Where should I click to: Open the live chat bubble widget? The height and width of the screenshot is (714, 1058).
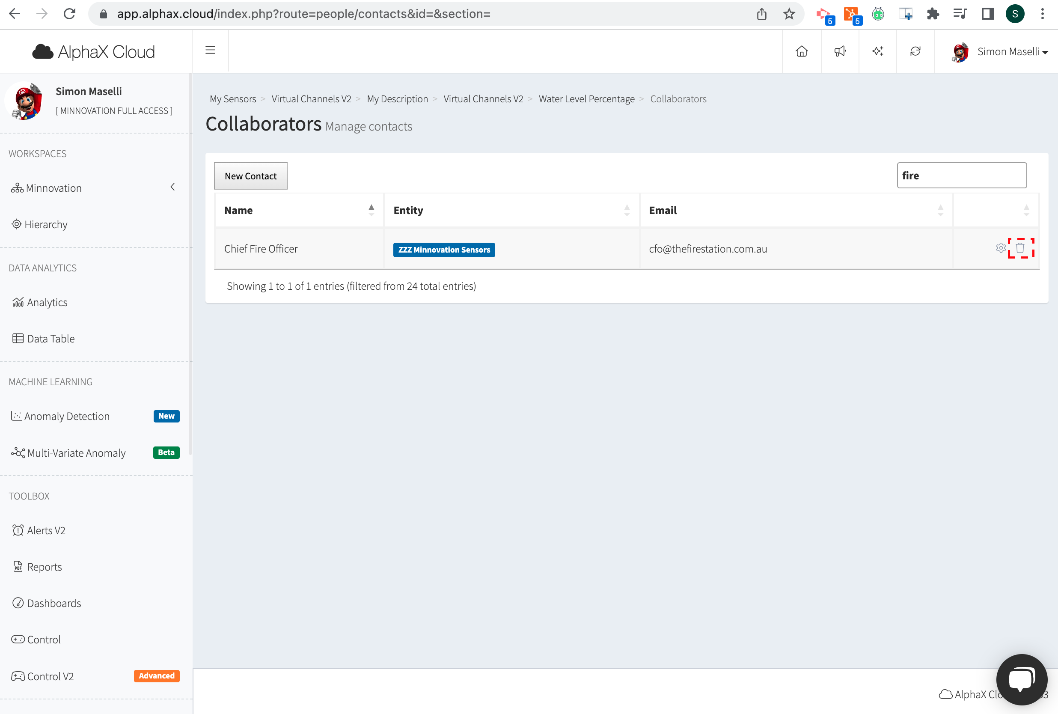[x=1021, y=679]
